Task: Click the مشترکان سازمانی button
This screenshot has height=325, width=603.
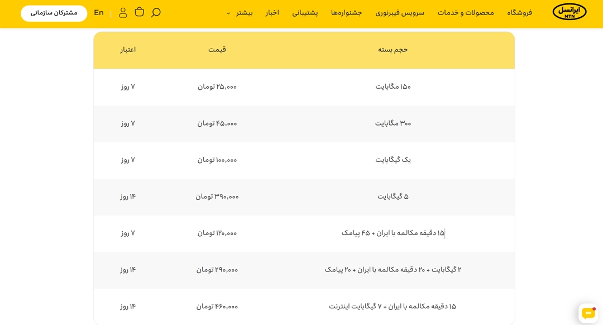Action: pos(54,13)
